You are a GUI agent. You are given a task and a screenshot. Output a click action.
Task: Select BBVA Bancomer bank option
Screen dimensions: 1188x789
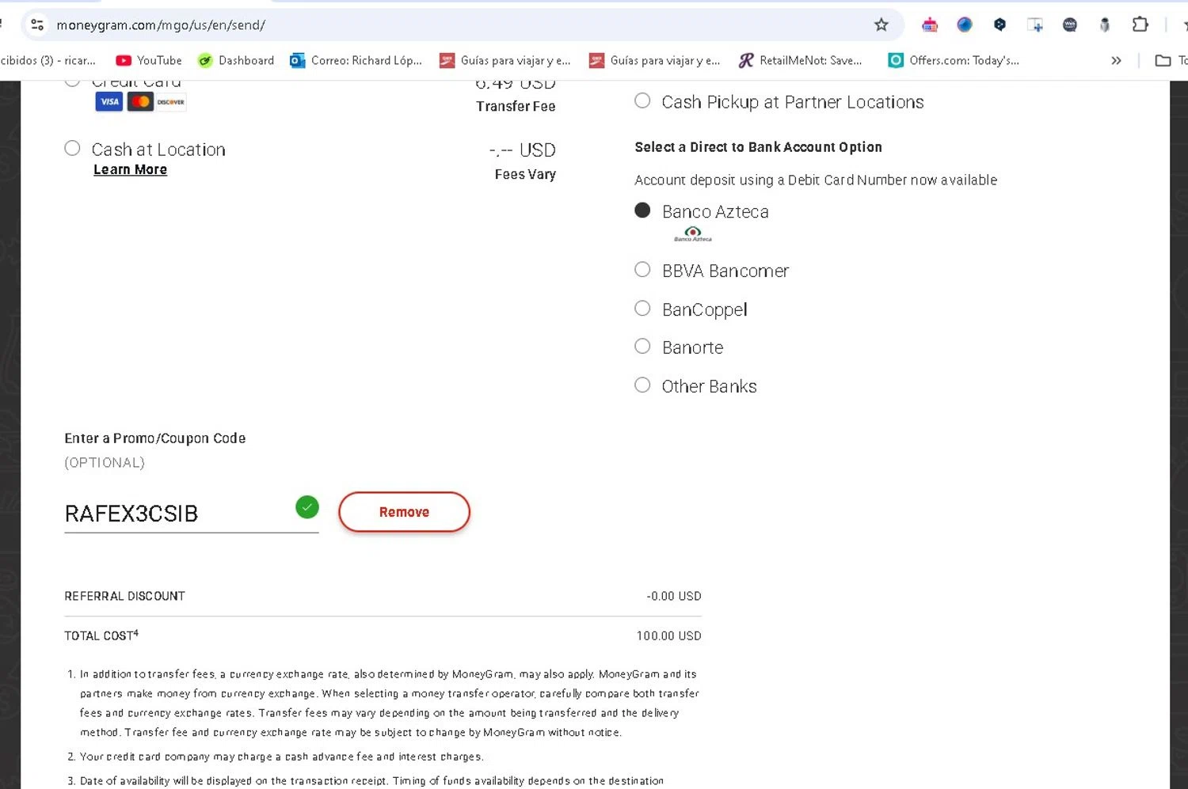642,270
